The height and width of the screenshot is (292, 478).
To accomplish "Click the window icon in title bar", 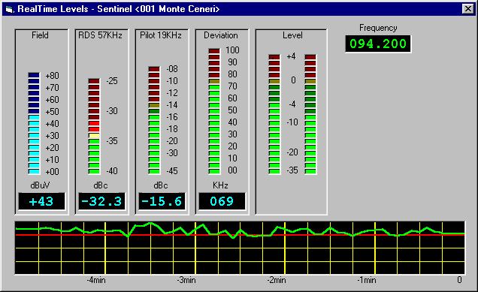I will click(x=10, y=9).
